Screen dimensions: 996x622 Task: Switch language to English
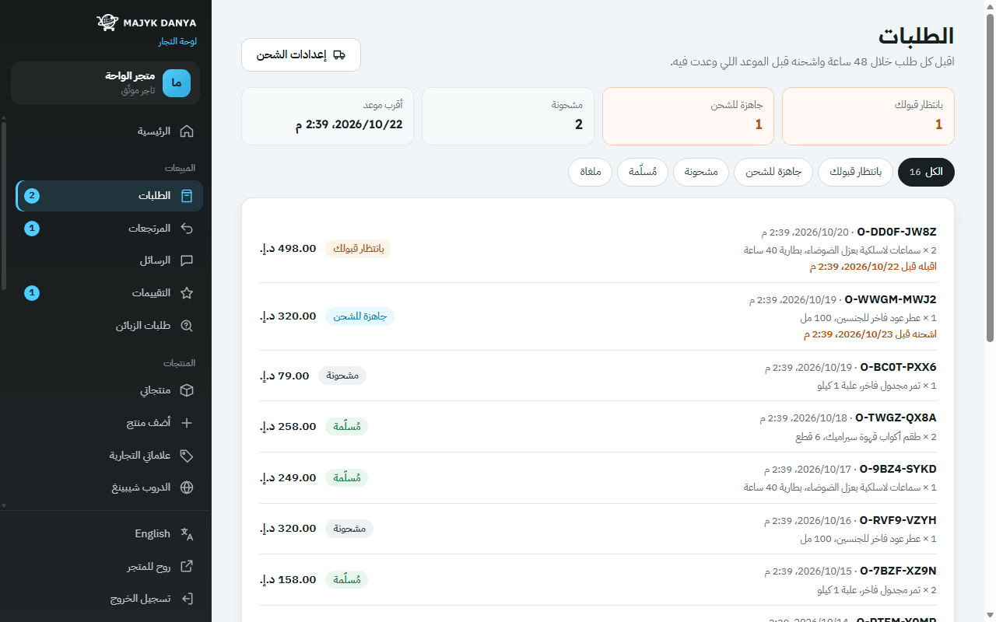(109, 533)
